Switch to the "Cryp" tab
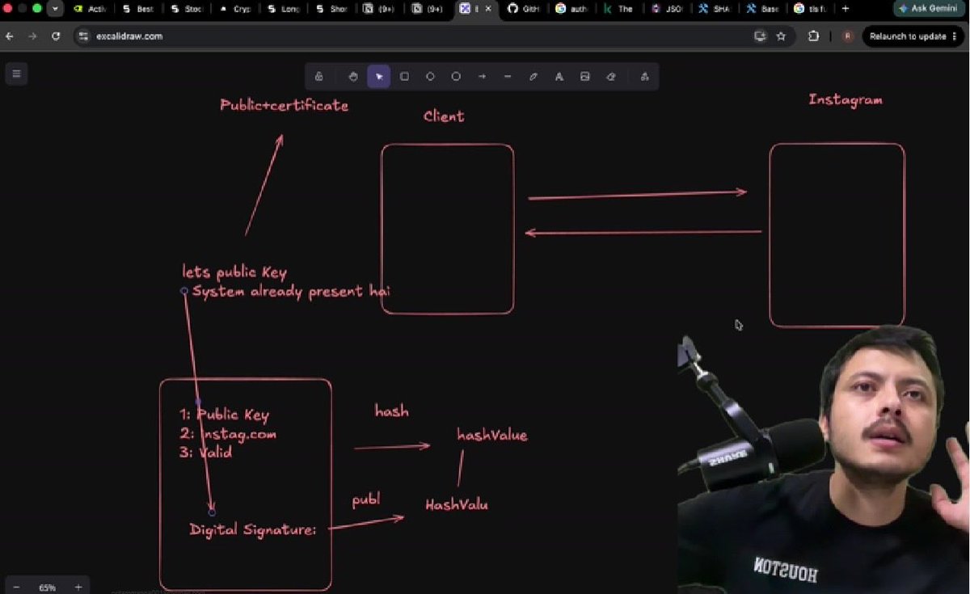 point(234,9)
